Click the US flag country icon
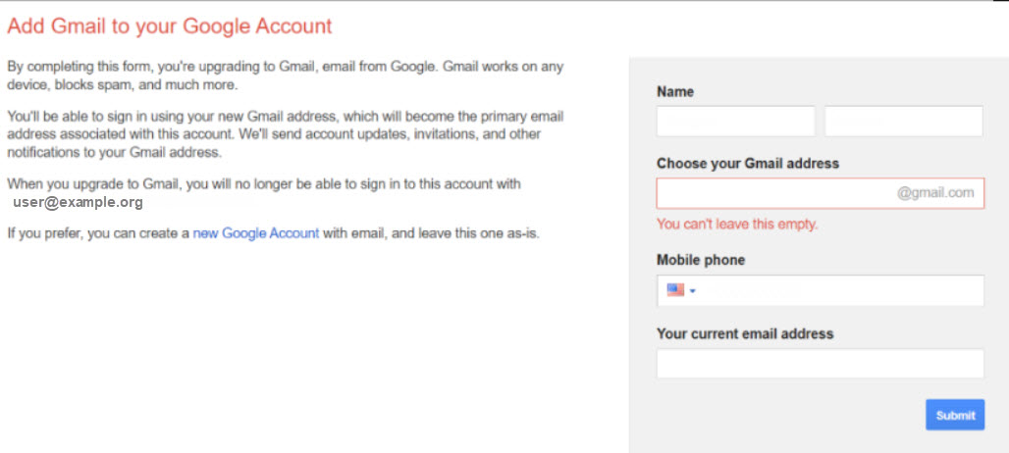This screenshot has width=1009, height=453. 675,290
